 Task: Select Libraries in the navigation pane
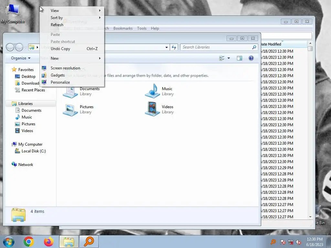(x=25, y=104)
